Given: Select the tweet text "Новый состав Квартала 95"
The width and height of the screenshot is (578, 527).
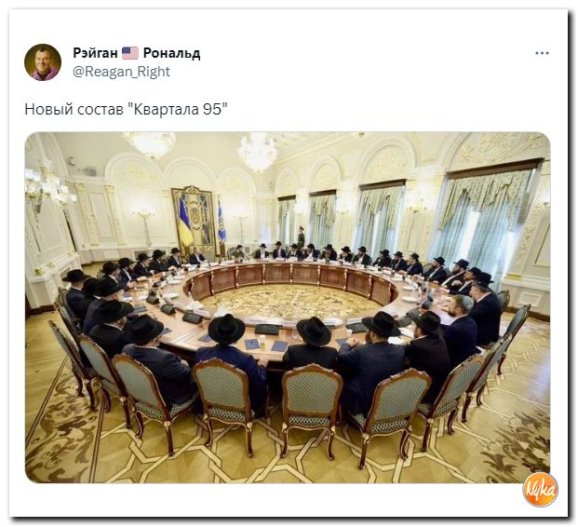Looking at the screenshot, I should coord(126,110).
